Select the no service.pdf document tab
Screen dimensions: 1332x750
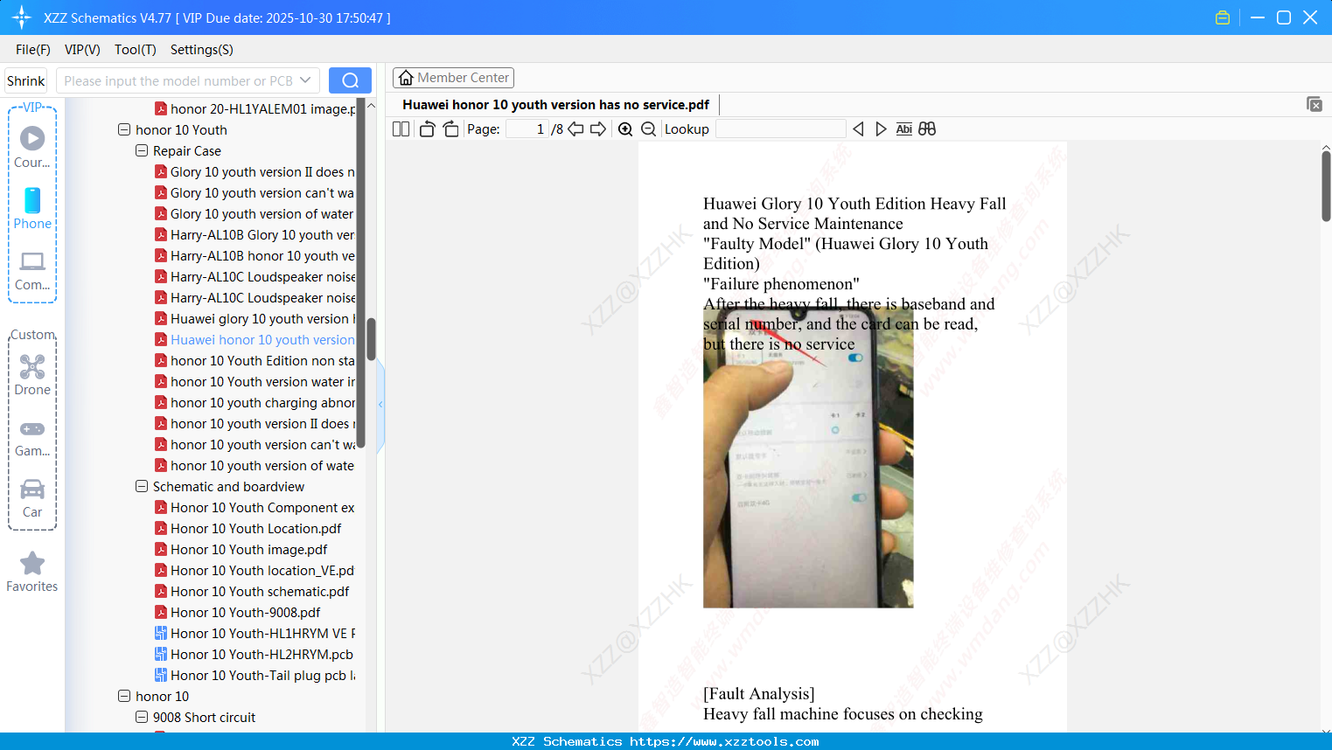pyautogui.click(x=556, y=105)
